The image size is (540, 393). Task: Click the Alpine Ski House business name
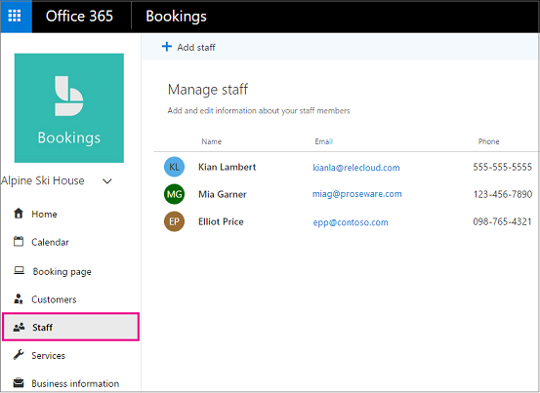43,180
